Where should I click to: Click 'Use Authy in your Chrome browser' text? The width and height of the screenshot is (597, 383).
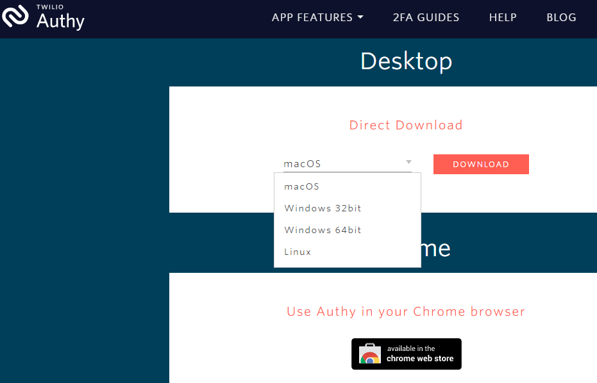[406, 311]
